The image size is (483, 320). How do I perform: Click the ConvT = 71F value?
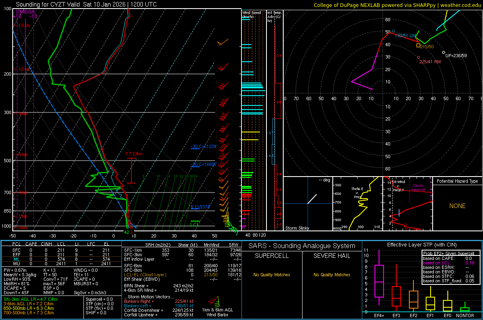point(56,280)
